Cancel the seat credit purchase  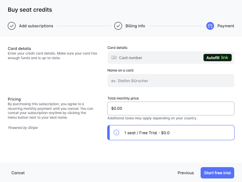18,173
